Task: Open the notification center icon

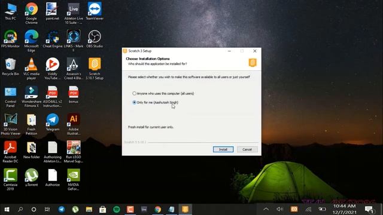Action: (x=369, y=210)
